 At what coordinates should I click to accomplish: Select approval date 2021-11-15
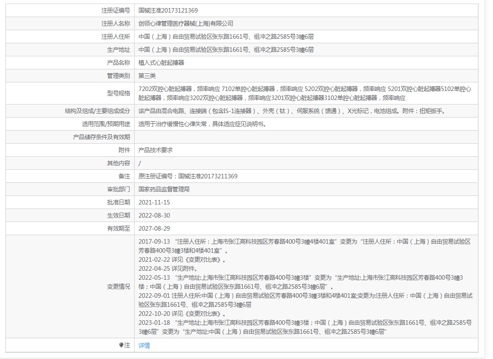[x=154, y=203]
